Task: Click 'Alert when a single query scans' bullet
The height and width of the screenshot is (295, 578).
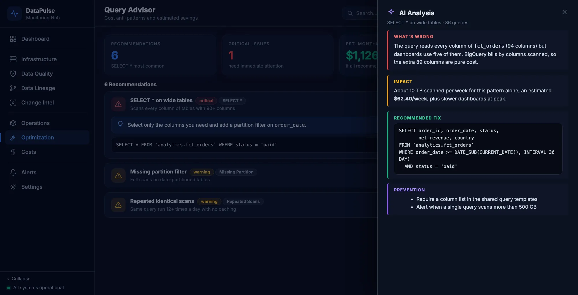Action: 476,207
